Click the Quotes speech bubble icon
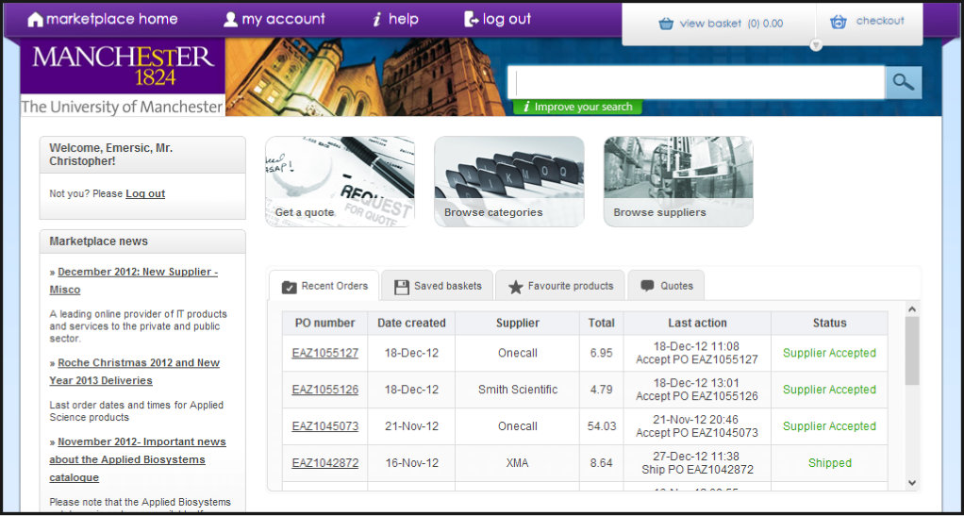This screenshot has height=516, width=964. (x=647, y=287)
